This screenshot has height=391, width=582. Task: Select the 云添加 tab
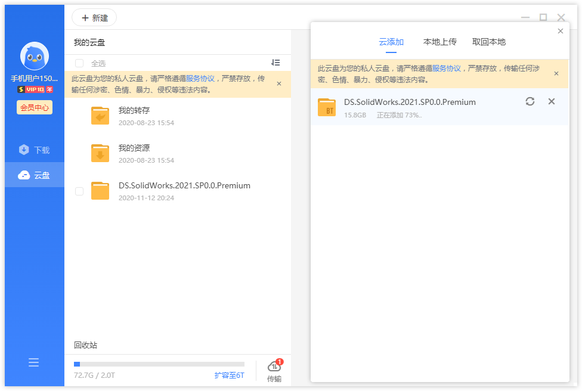point(391,42)
